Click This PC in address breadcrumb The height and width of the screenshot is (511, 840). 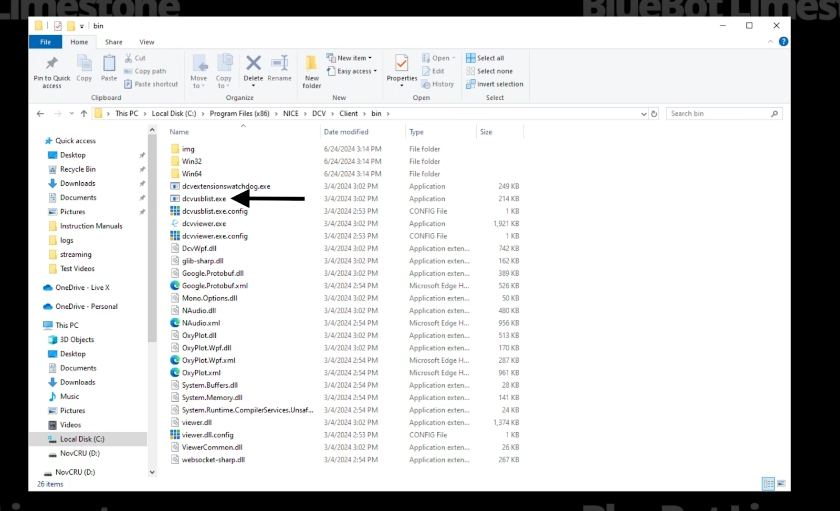pyautogui.click(x=127, y=113)
